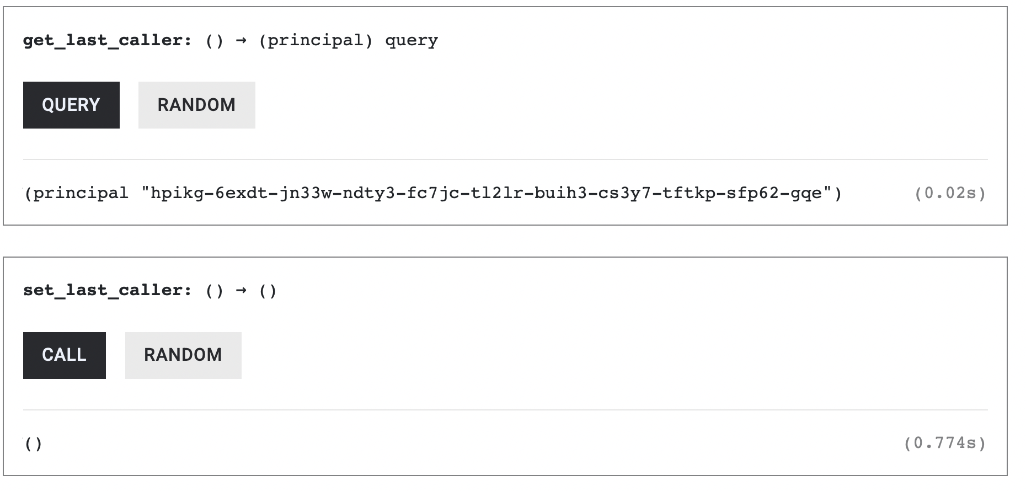This screenshot has width=1026, height=491.
Task: Click RANDOM next to the QUERY button
Action: pos(196,105)
